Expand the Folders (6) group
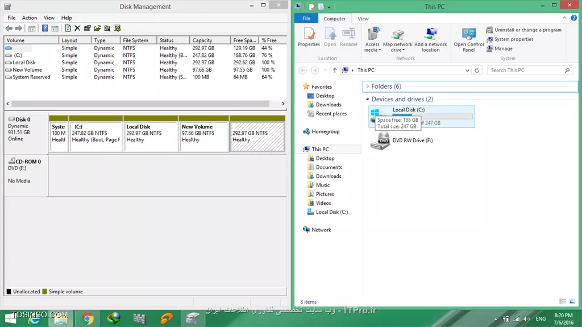Screen dimensions: 582x327 point(368,86)
